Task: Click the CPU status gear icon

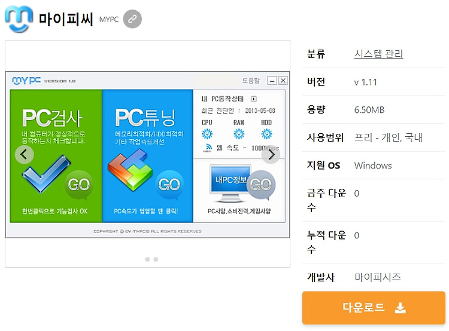Action: (x=207, y=134)
